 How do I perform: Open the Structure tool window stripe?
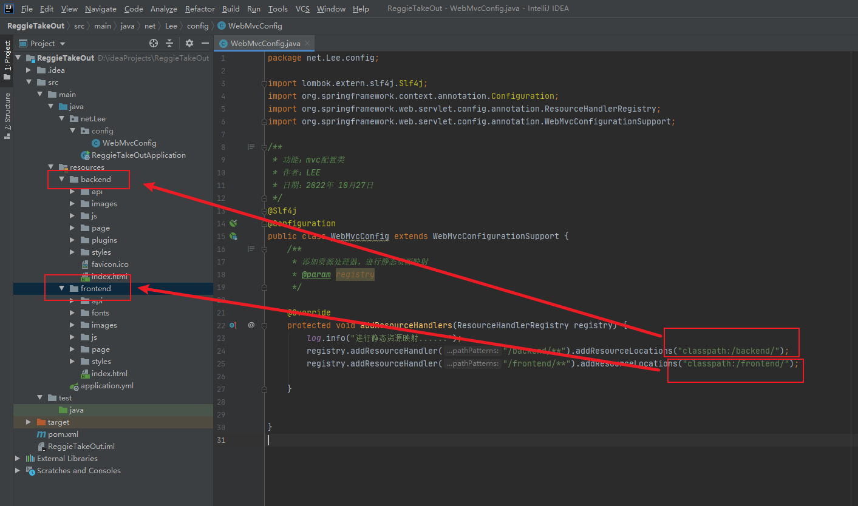tap(7, 115)
